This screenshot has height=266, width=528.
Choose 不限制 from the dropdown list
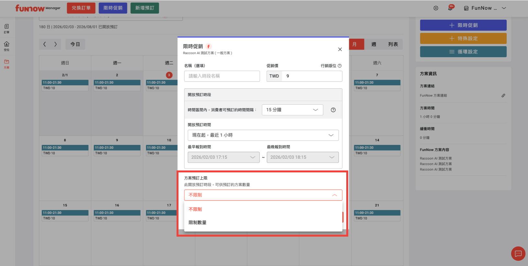(195, 209)
